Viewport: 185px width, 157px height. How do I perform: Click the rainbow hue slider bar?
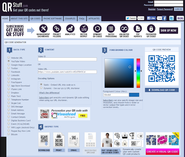coord(138,73)
